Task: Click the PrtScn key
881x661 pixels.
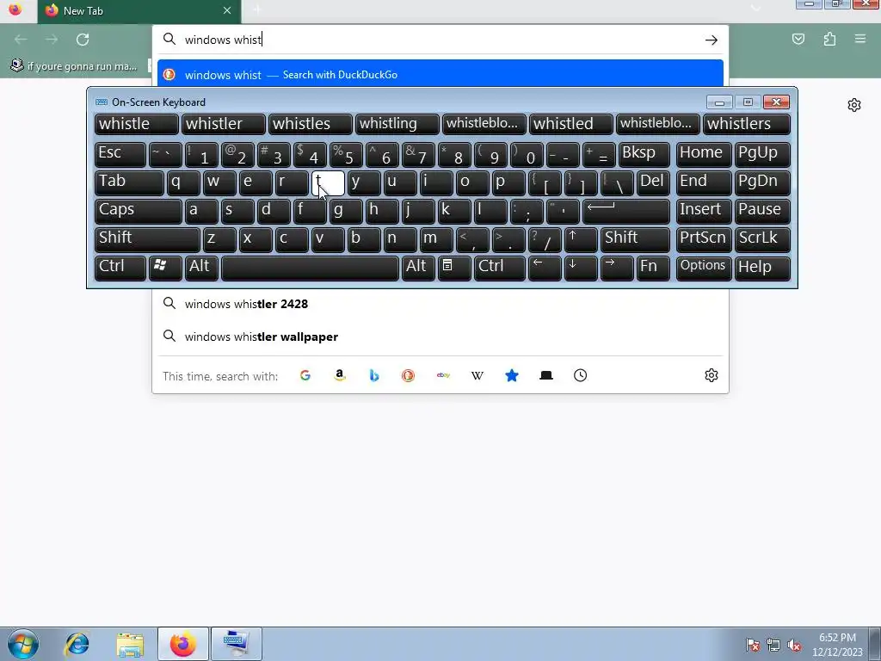Action: [x=704, y=239]
